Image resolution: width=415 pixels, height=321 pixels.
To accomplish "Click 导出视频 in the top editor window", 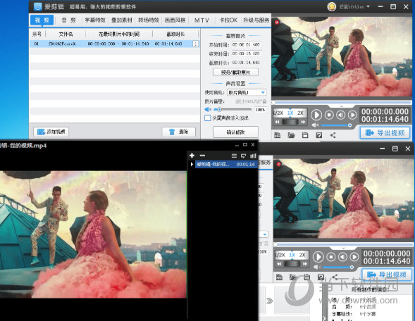I will 385,133.
